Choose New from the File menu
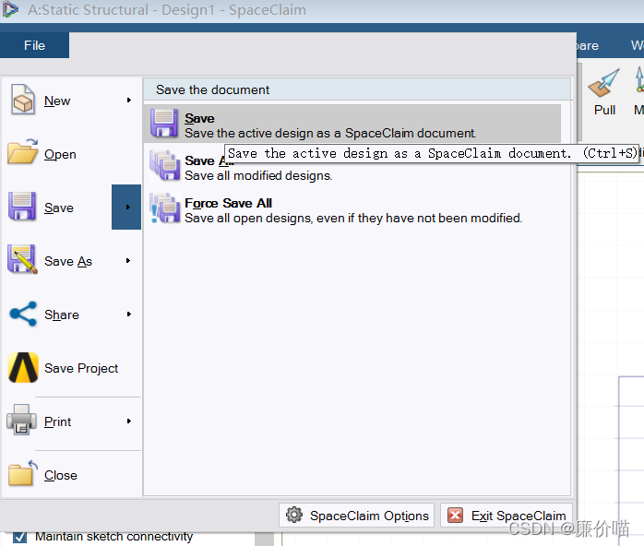644x546 pixels. pyautogui.click(x=71, y=101)
